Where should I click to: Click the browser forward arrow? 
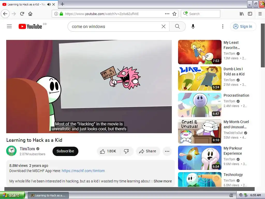click(x=14, y=14)
